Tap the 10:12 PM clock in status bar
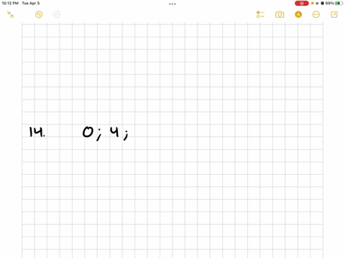This screenshot has width=345, height=258. (10, 4)
